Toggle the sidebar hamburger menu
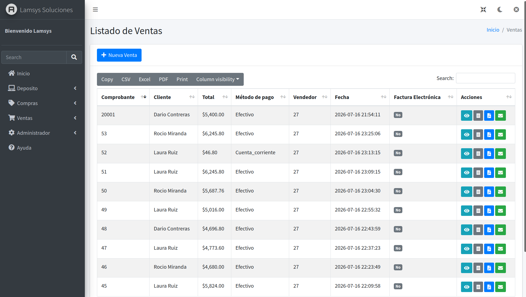The image size is (526, 297). pyautogui.click(x=95, y=10)
